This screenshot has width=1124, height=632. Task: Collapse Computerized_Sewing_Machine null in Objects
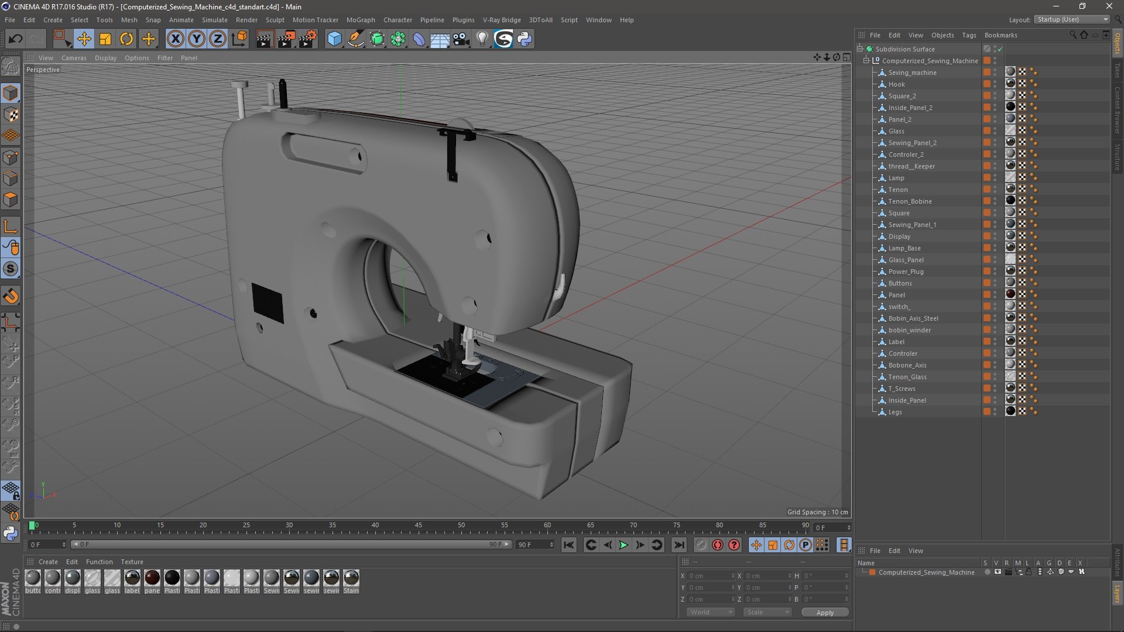866,61
